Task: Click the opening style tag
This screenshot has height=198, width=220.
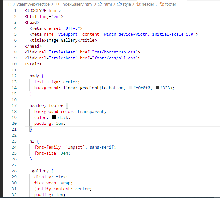Action: [x=33, y=64]
